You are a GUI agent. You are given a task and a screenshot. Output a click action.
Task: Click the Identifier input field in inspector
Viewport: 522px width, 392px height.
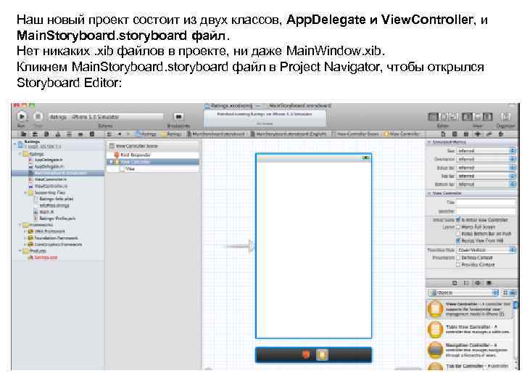(x=486, y=211)
